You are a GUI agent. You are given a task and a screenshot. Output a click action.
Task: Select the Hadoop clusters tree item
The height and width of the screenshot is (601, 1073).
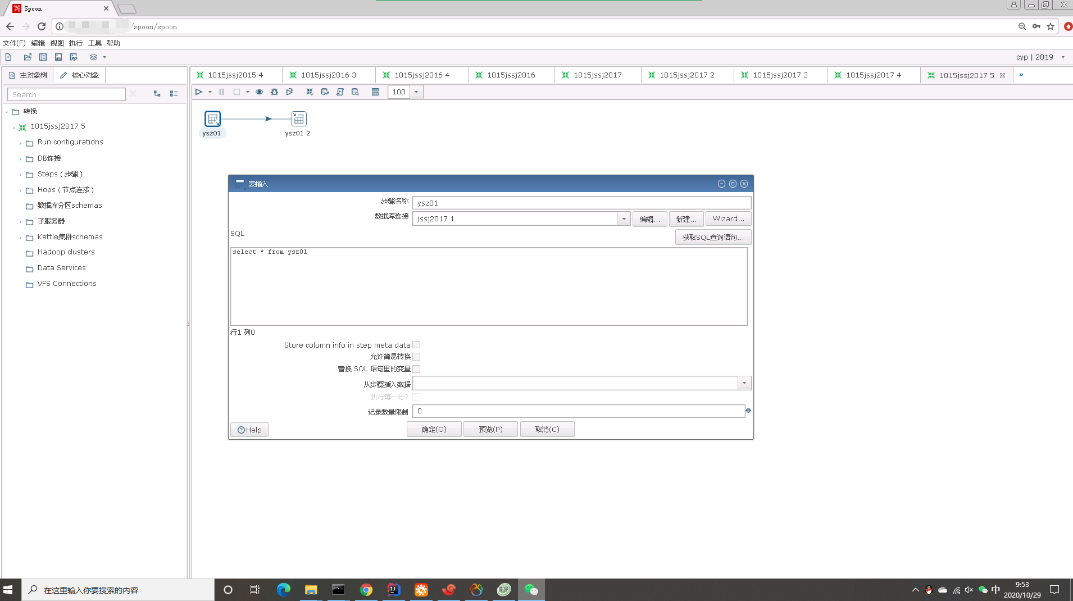[x=66, y=252]
